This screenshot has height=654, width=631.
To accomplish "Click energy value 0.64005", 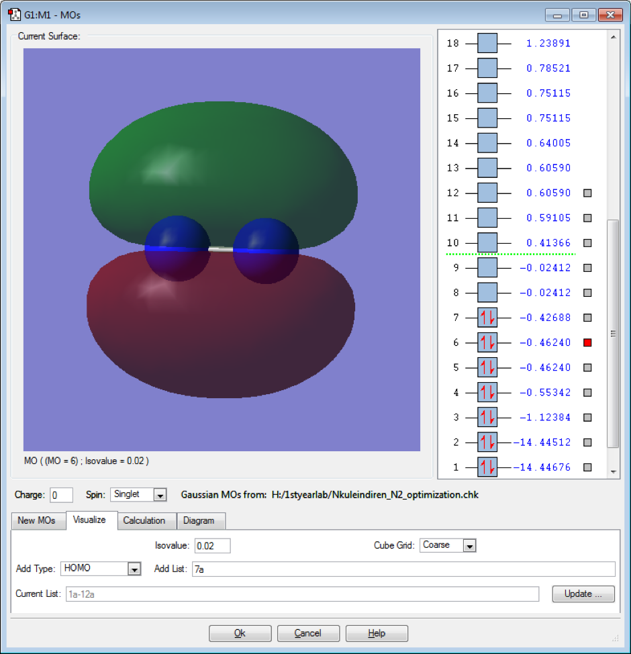I will 548,143.
